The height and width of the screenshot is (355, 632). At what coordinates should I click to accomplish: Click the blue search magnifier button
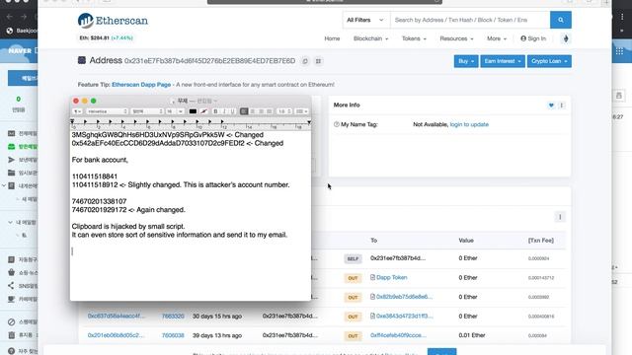tap(560, 20)
